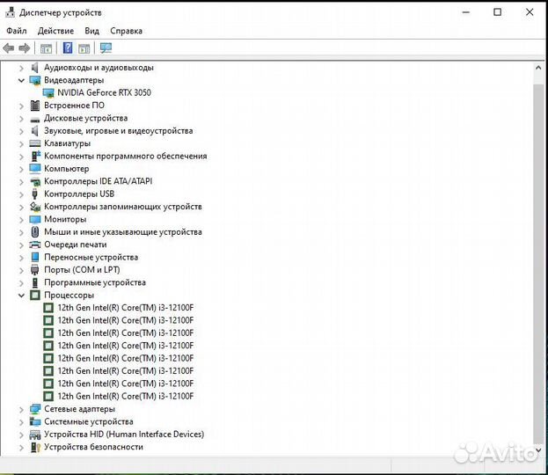
Task: Click the device icon beside Переносные устройства
Action: pos(35,257)
